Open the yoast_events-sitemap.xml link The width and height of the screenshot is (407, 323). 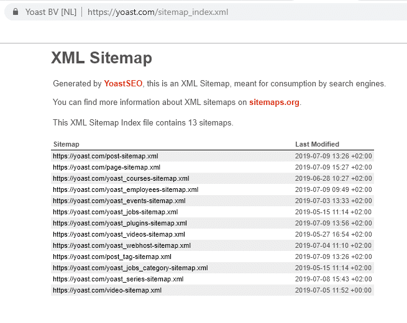(119, 201)
